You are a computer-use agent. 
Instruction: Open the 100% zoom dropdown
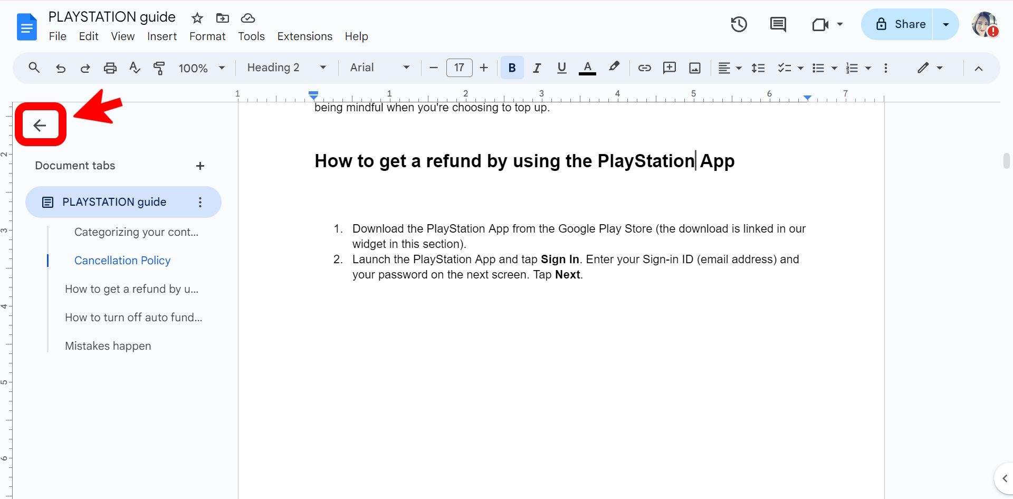pos(202,68)
